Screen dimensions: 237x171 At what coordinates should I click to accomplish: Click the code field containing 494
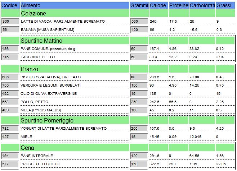point(10,156)
